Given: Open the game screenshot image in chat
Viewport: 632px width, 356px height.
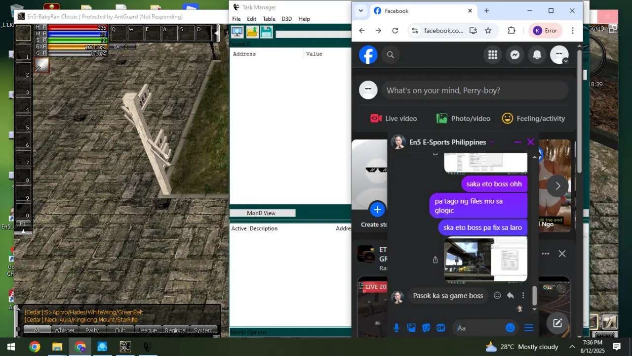Looking at the screenshot, I should 486,259.
